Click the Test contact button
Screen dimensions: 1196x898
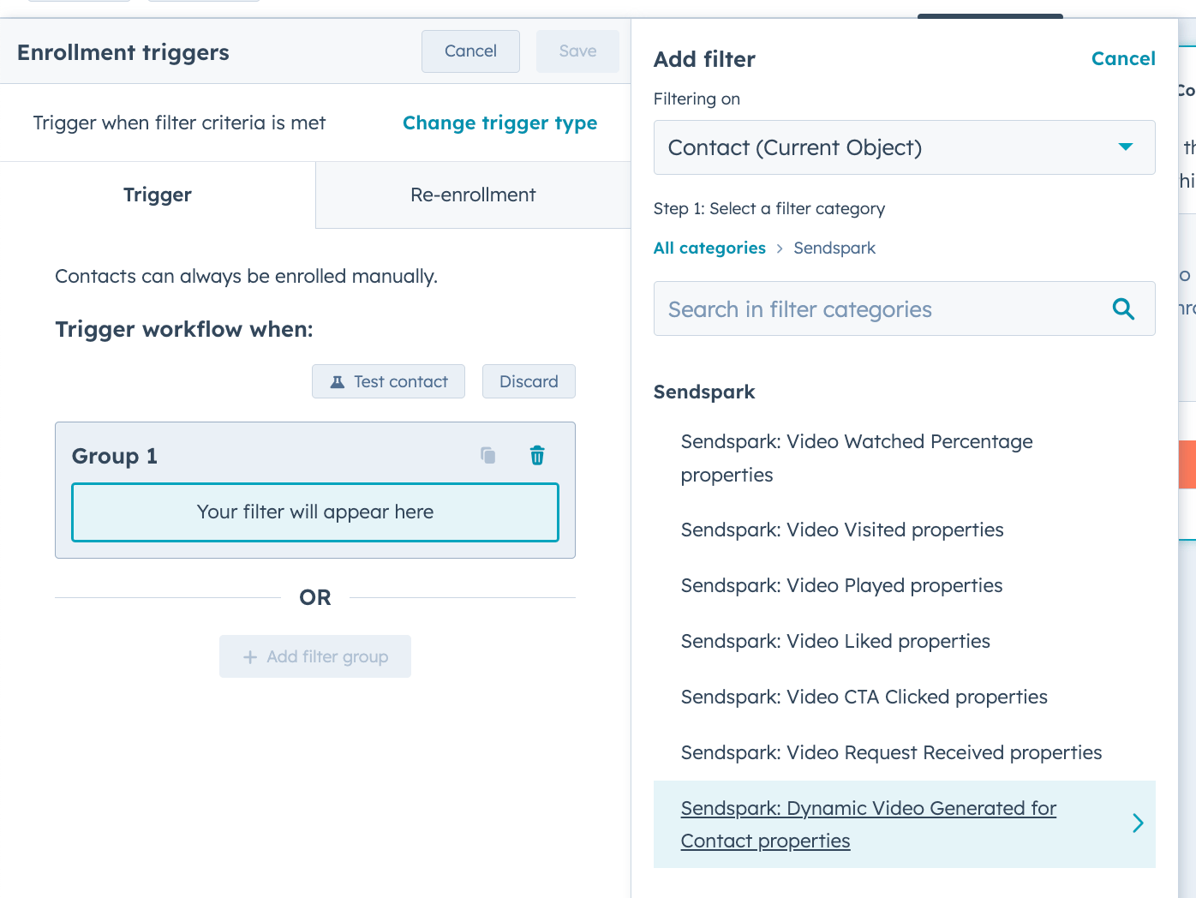click(388, 382)
